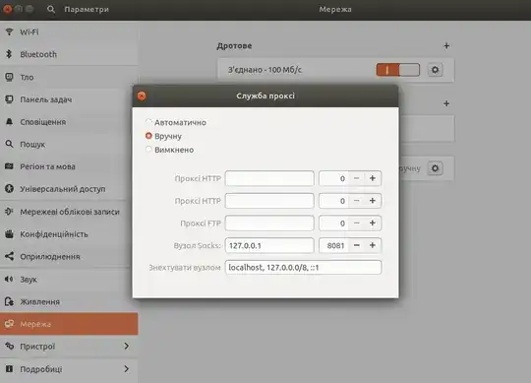Click the Звук speaker icon
This screenshot has height=383, width=531.
click(9, 280)
